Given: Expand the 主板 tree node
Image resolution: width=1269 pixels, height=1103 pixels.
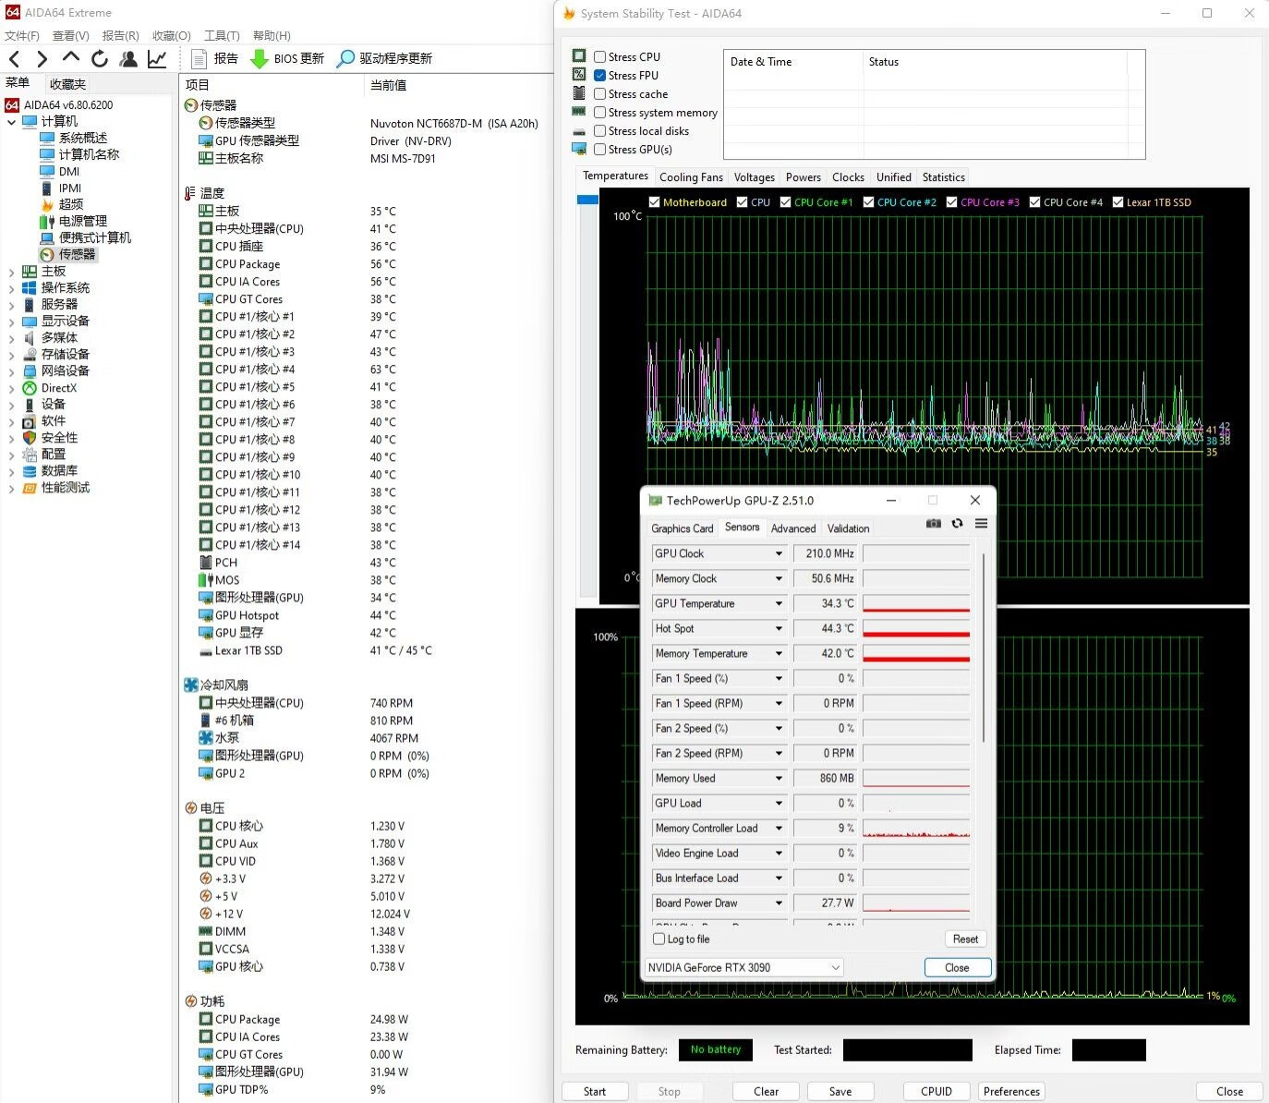Looking at the screenshot, I should (x=11, y=272).
